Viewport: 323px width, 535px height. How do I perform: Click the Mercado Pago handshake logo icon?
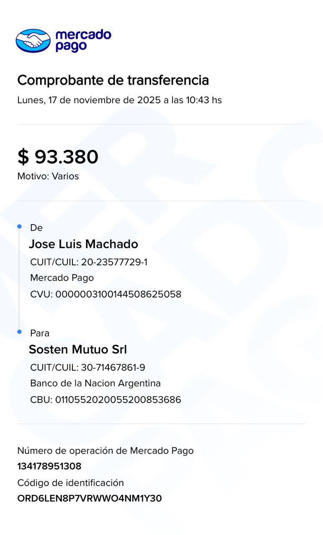coord(33,41)
